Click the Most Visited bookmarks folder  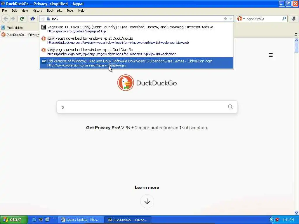point(12,28)
